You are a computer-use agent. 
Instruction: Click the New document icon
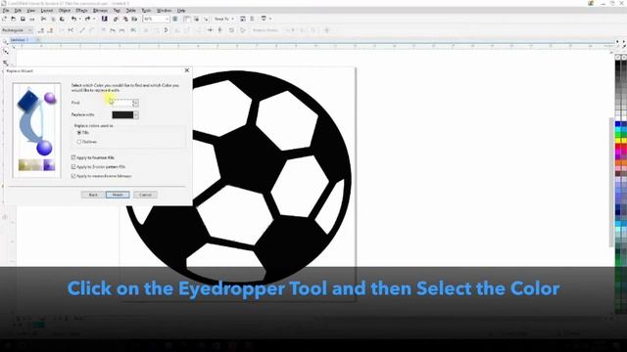coord(4,19)
